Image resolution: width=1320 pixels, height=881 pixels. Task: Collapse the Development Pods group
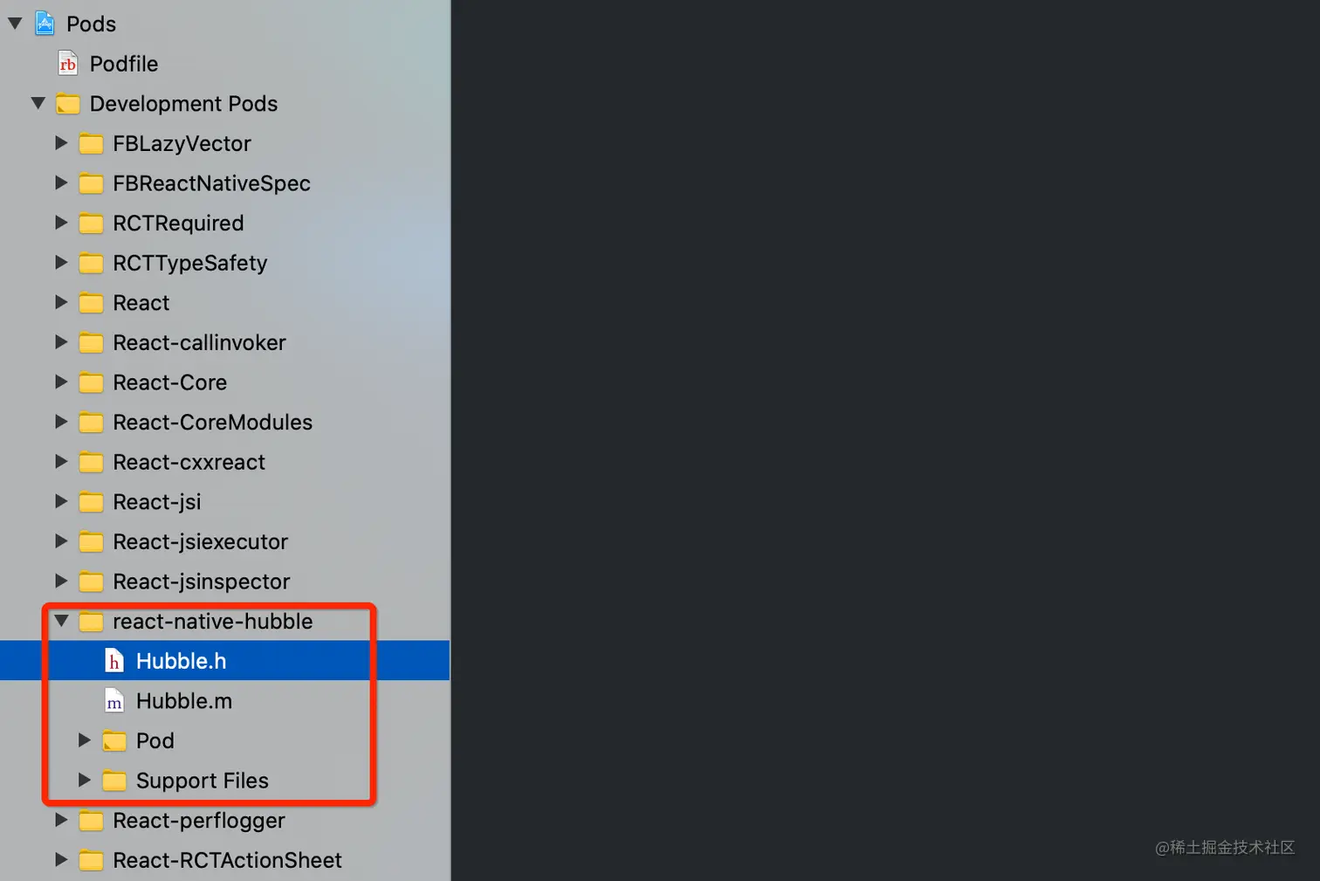[x=38, y=103]
